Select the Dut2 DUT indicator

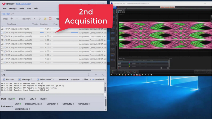click(x=22, y=99)
